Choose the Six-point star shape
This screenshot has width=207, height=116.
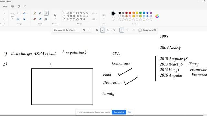[68, 19]
